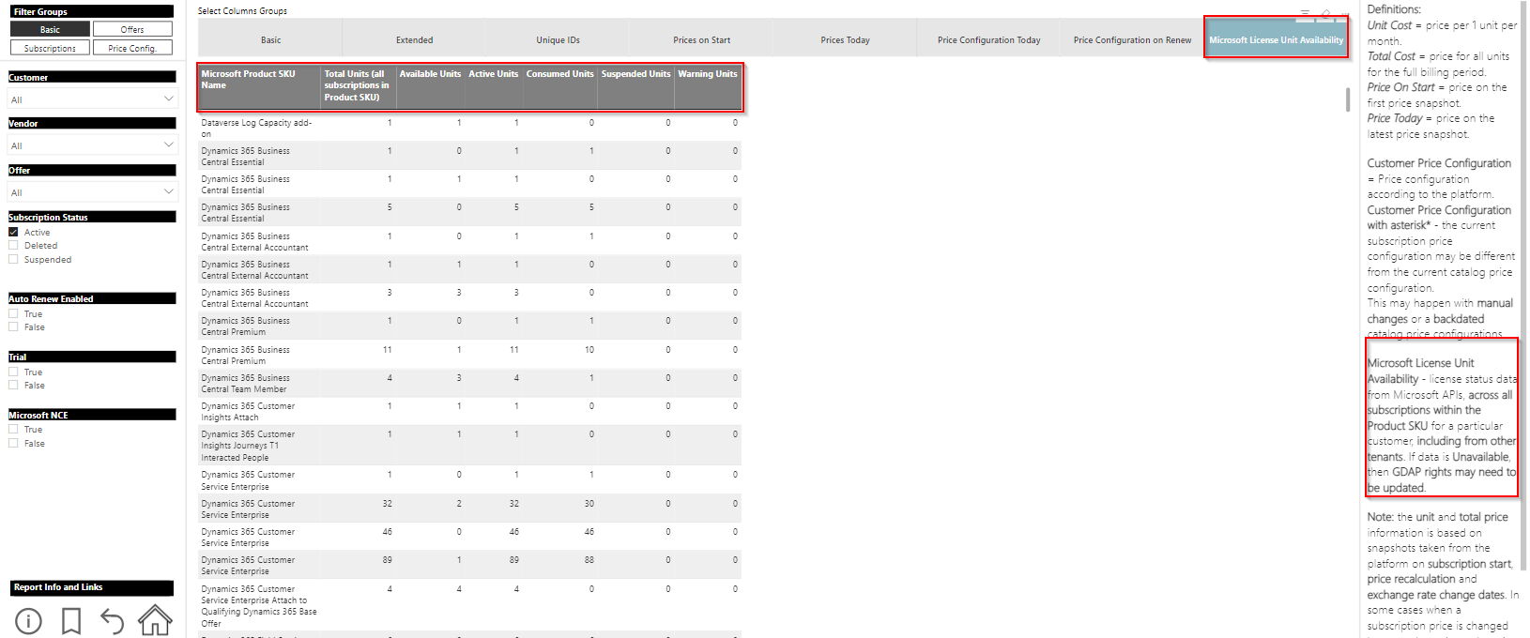1530x638 pixels.
Task: Select the Unique IDs column group tab
Action: click(x=558, y=39)
